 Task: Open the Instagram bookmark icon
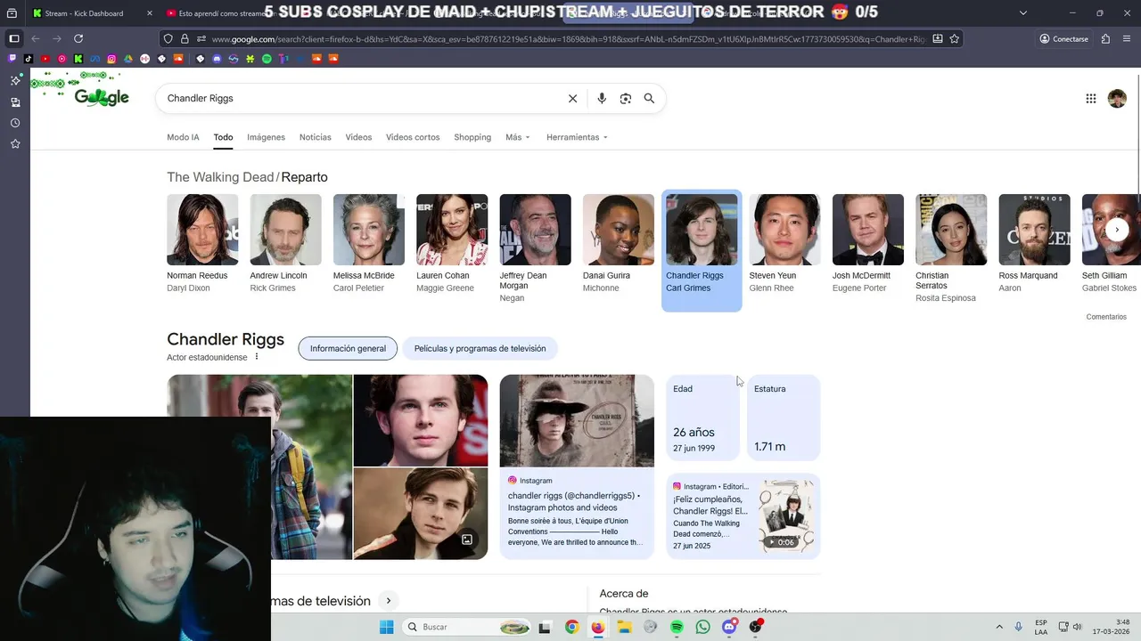tap(111, 59)
